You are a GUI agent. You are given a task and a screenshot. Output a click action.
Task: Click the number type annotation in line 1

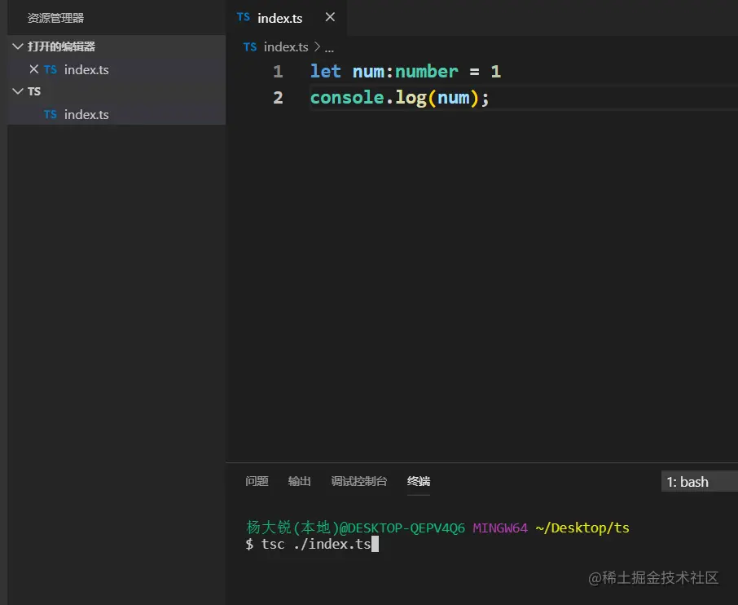coord(426,72)
